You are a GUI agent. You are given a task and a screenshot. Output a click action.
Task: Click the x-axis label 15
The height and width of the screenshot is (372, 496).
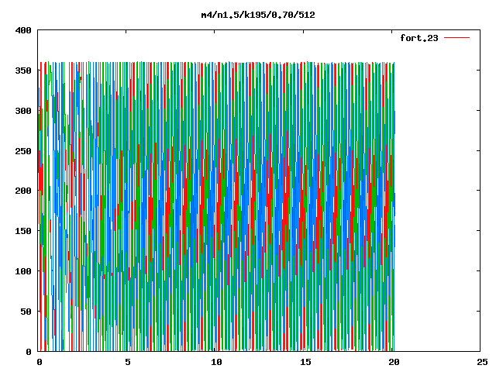[x=305, y=362]
